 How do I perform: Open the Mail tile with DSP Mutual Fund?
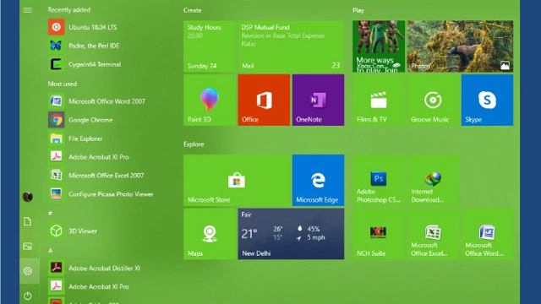[291, 46]
